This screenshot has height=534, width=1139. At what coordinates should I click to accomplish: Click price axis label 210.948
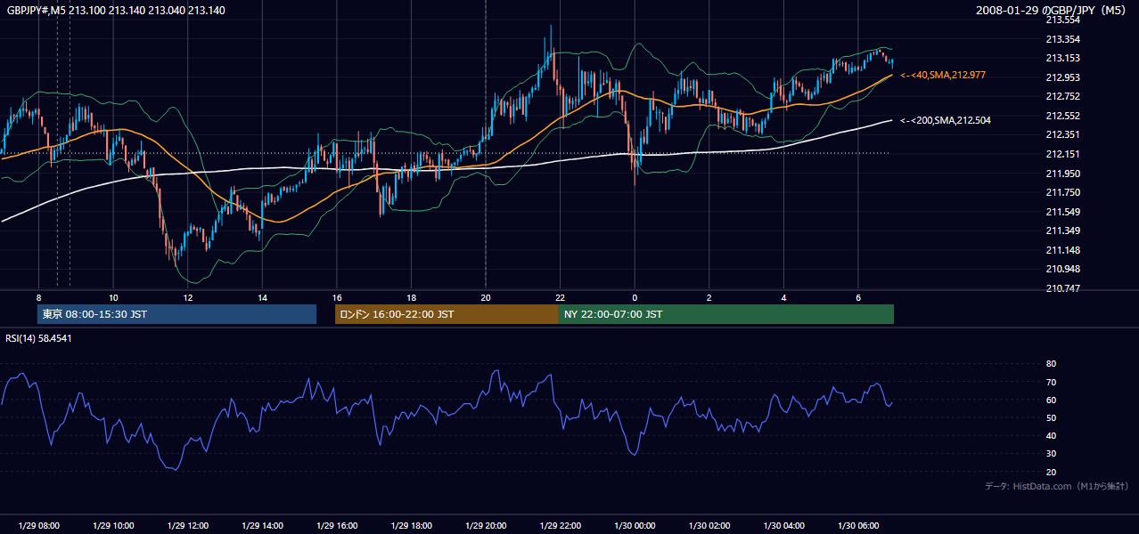[1062, 269]
